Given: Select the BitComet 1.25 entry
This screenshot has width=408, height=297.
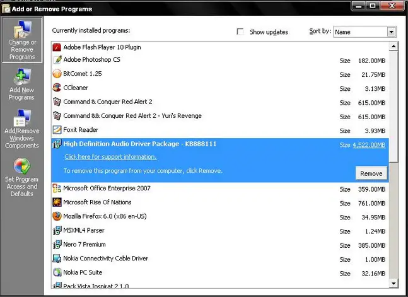Looking at the screenshot, I should click(x=220, y=74).
